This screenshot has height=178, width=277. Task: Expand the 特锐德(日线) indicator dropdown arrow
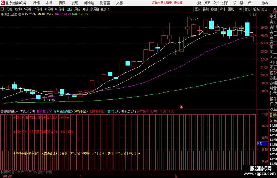coord(20,14)
